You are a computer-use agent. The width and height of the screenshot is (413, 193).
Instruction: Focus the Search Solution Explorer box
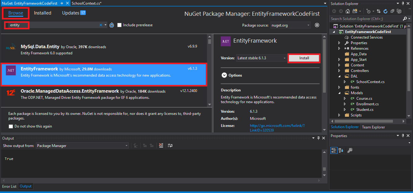click(366, 19)
